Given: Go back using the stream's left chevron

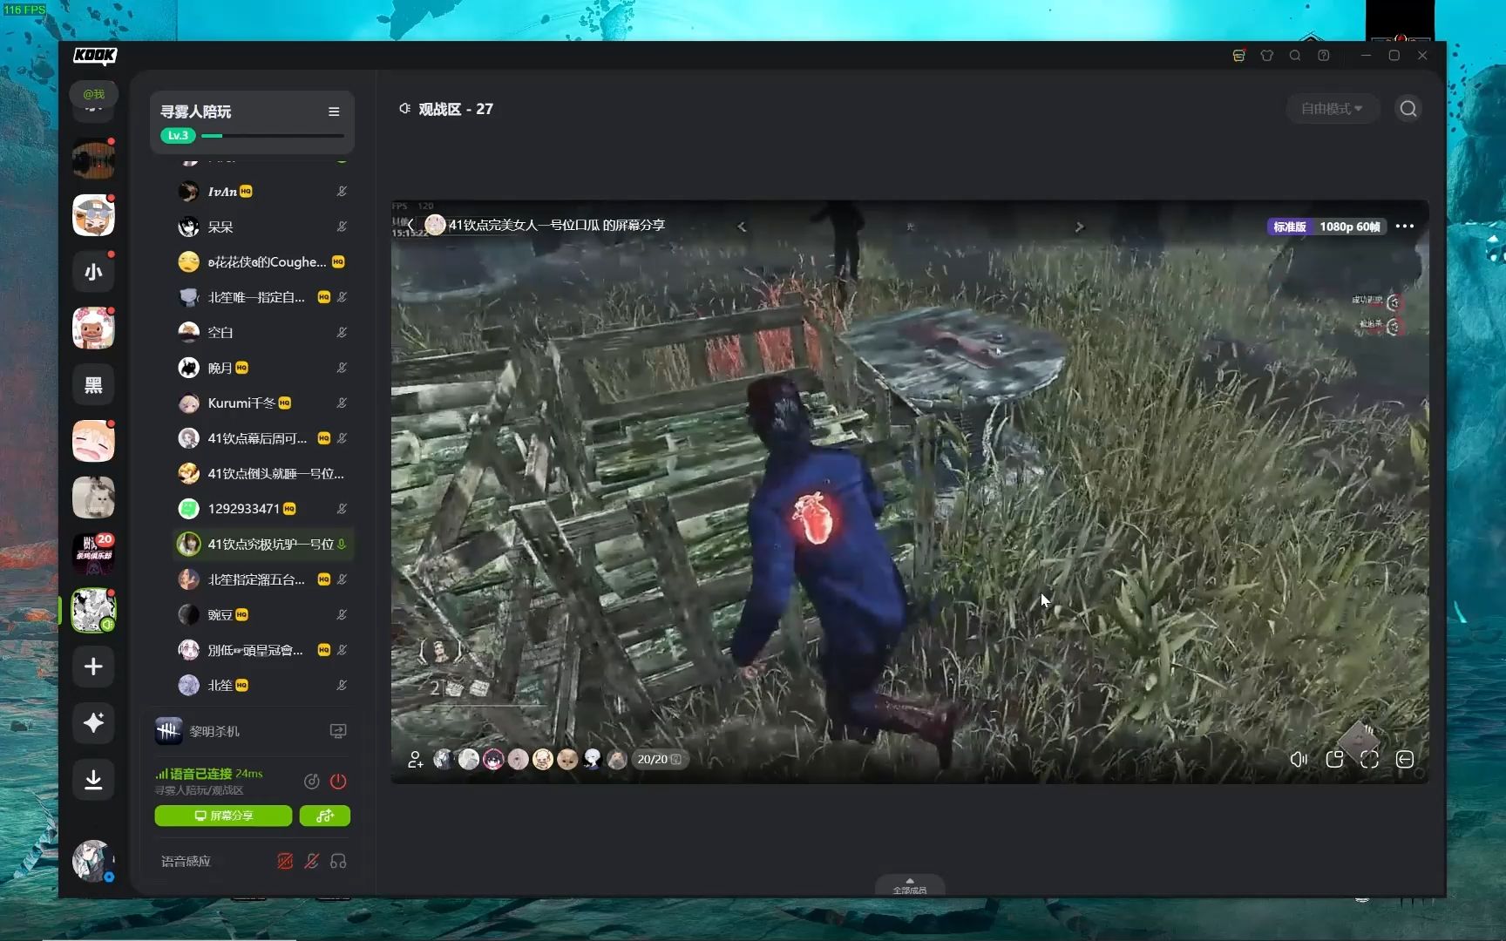Looking at the screenshot, I should point(410,225).
